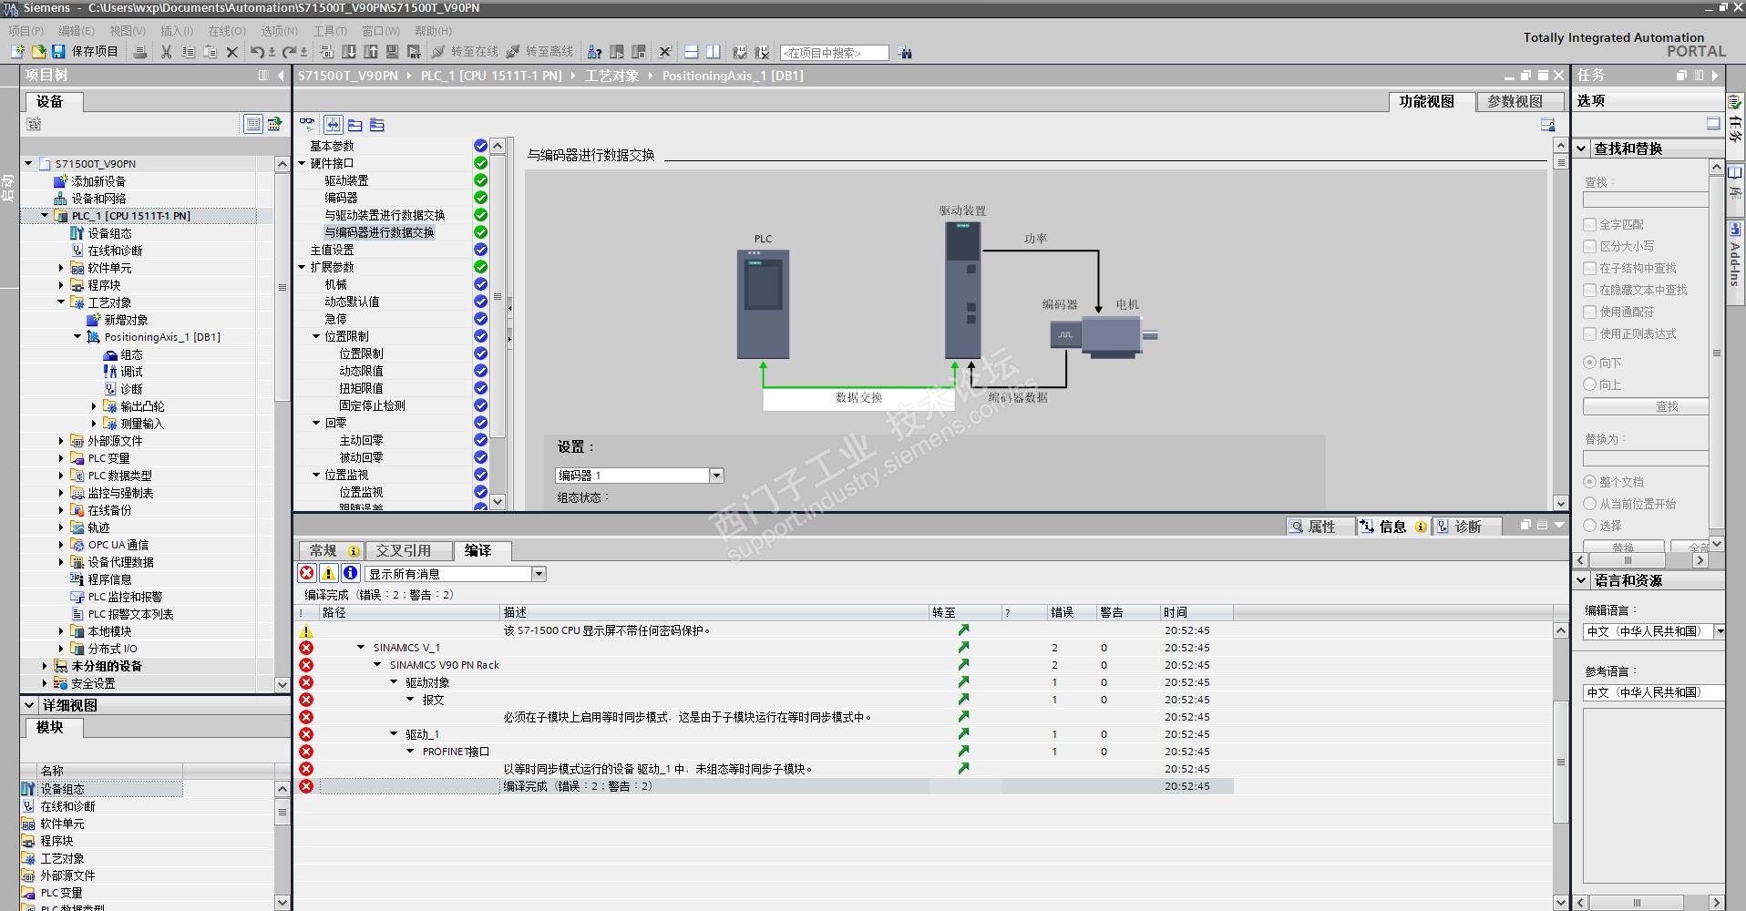Click the Save Project toolbar icon
The width and height of the screenshot is (1746, 911).
tap(58, 52)
